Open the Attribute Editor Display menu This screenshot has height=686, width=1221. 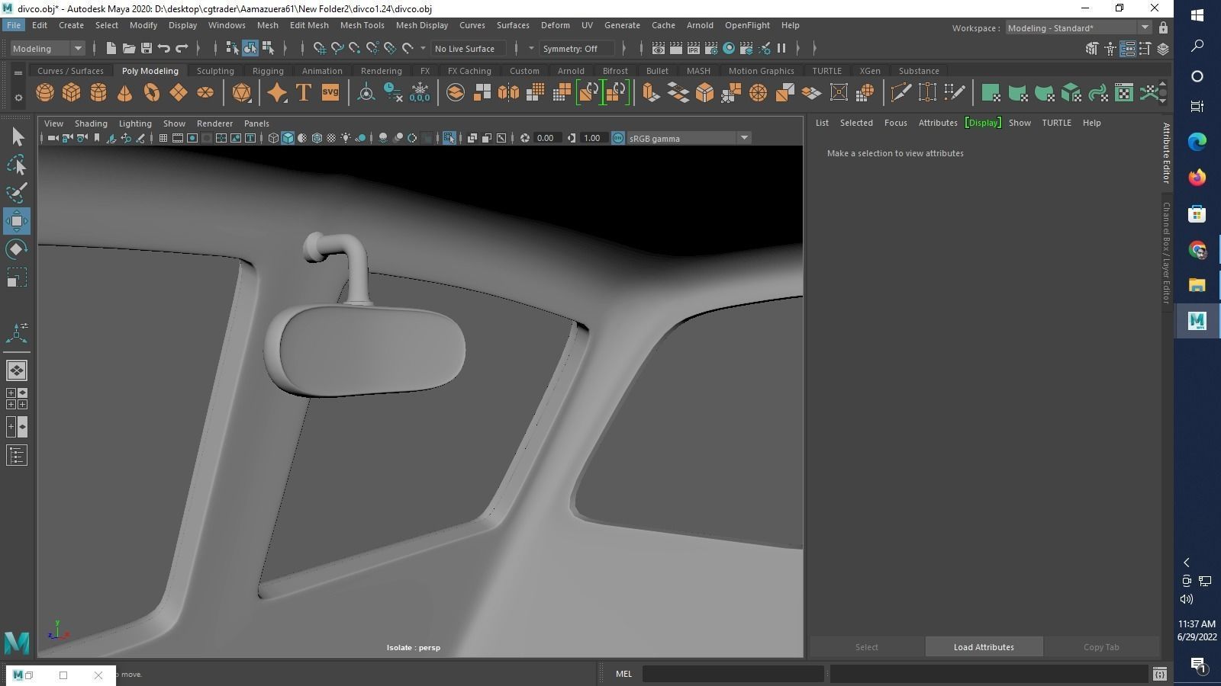click(983, 123)
